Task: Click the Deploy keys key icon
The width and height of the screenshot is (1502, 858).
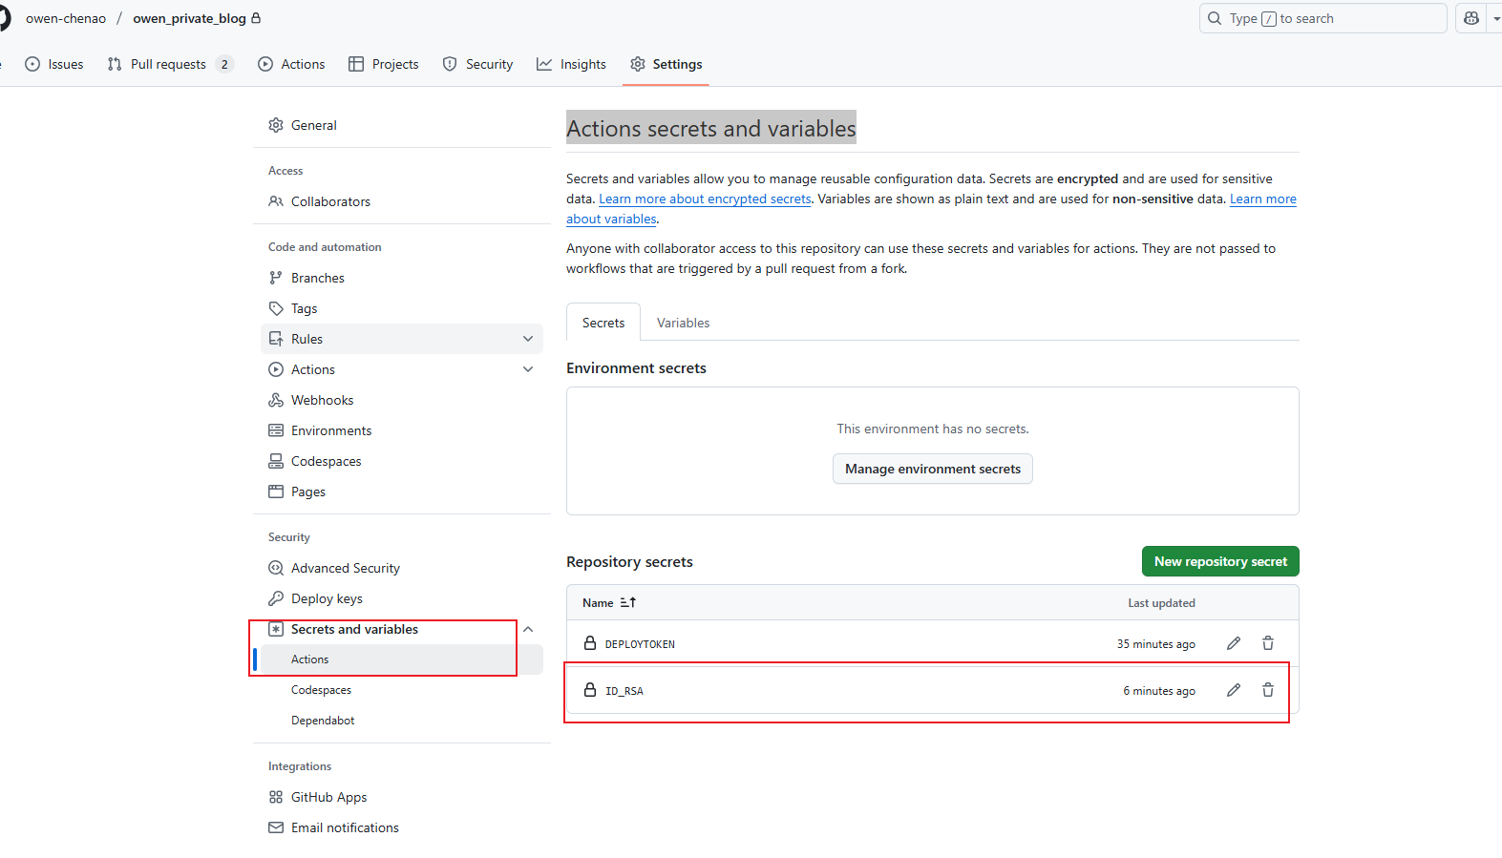Action: (x=276, y=598)
